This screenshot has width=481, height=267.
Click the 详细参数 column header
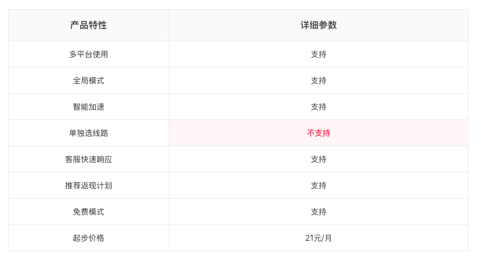coord(318,25)
